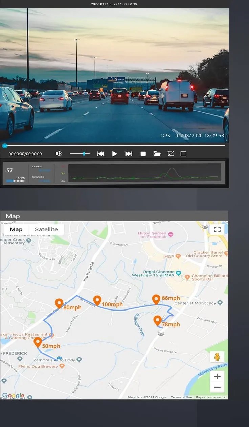Mute audio with the speaker icon

59,154
